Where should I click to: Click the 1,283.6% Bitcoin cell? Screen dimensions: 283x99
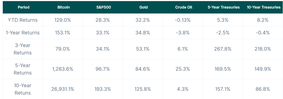[x=63, y=69]
